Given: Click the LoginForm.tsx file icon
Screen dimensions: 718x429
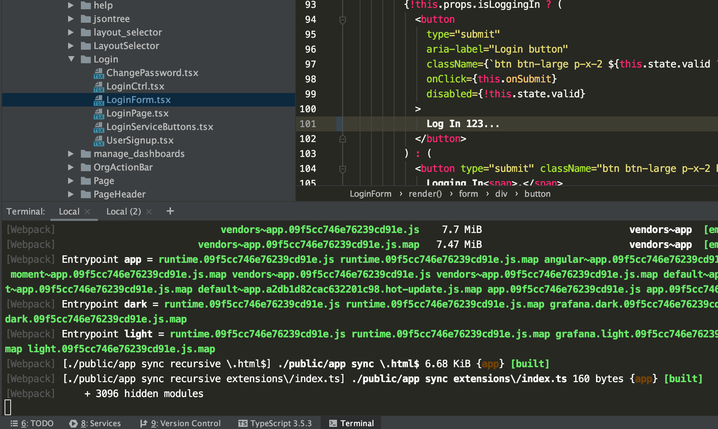Looking at the screenshot, I should (x=99, y=100).
